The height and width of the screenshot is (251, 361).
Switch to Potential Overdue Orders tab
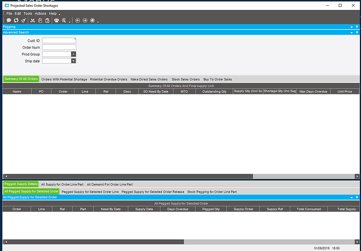pyautogui.click(x=108, y=79)
